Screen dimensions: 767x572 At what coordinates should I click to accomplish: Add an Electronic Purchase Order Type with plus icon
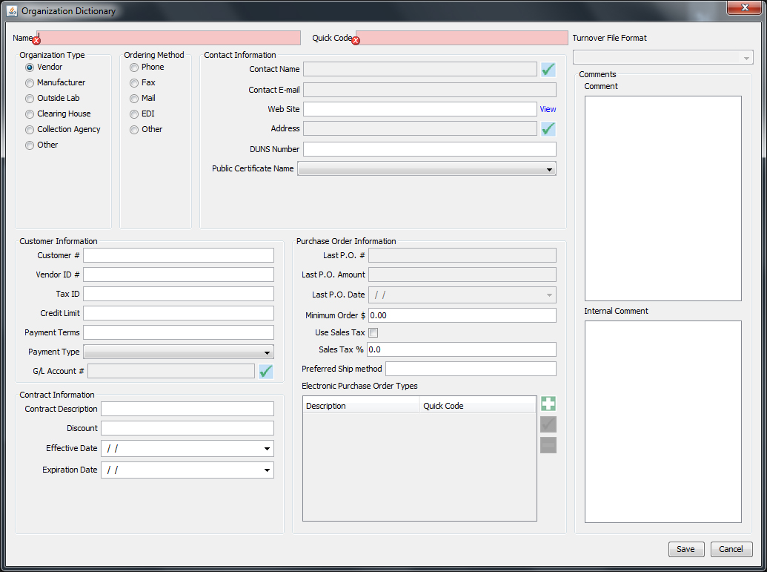point(548,404)
